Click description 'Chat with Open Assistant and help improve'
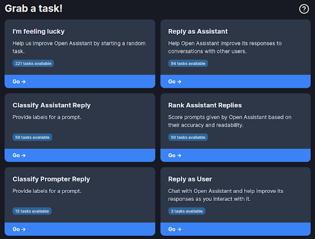The height and width of the screenshot is (239, 315). [x=226, y=195]
